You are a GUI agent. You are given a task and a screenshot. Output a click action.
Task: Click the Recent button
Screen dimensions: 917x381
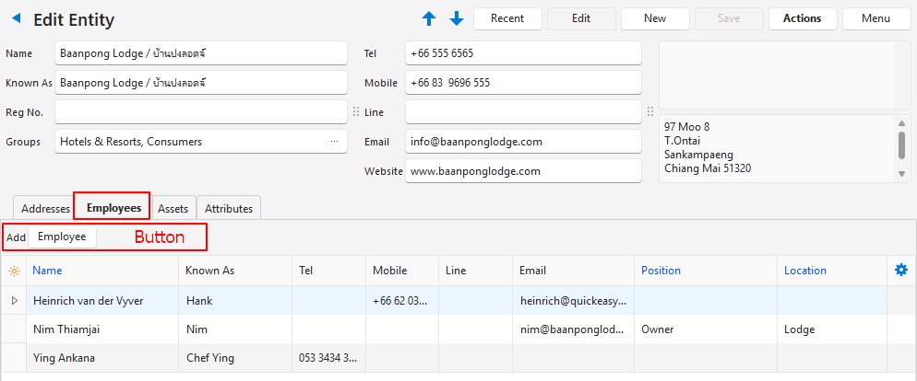(507, 18)
